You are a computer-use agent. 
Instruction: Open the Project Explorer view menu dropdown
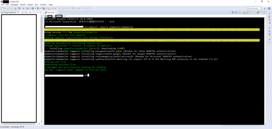[34, 12]
